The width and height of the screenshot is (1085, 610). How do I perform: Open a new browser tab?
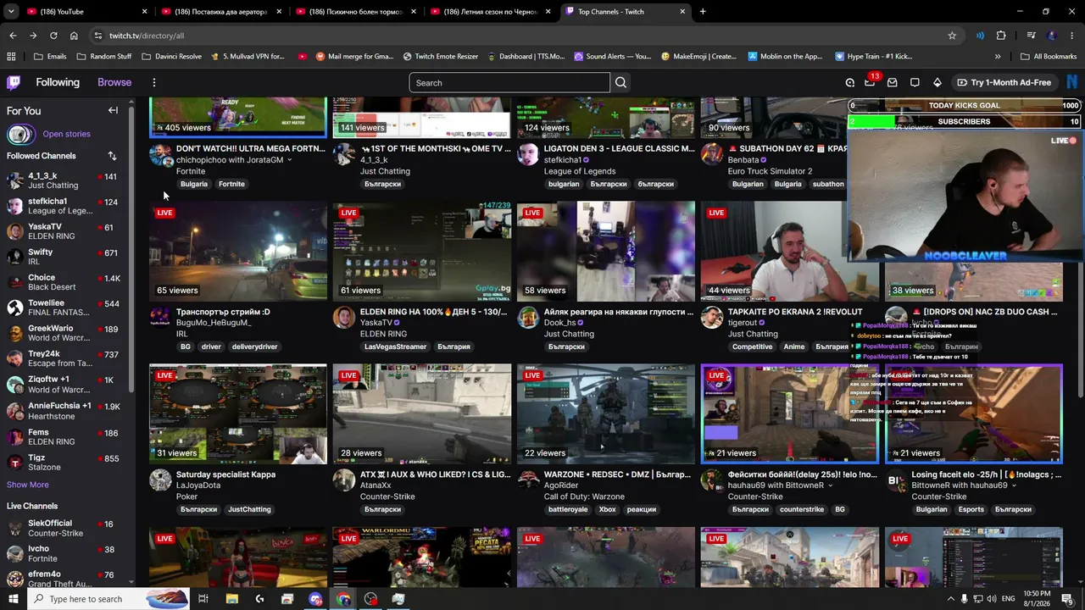point(703,12)
